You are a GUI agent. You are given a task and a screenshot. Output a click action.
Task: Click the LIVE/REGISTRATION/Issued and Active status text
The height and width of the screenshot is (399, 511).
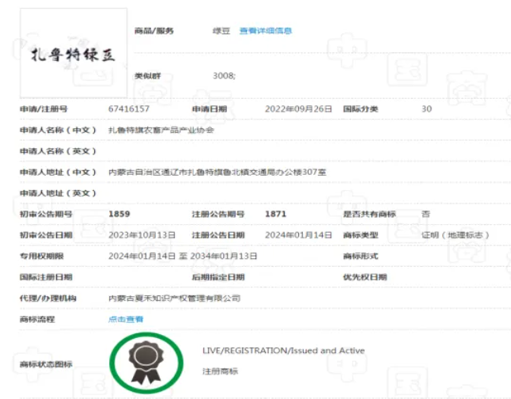tap(283, 351)
